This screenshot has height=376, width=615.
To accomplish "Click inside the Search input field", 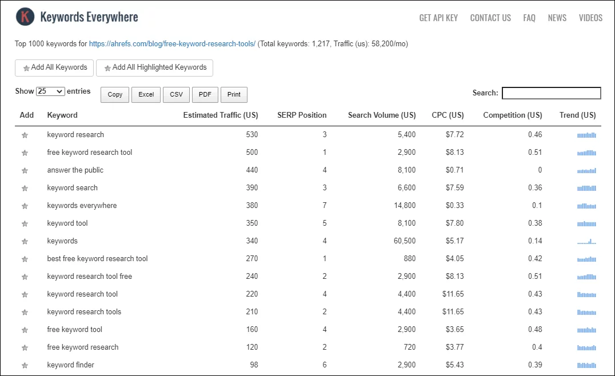I will pyautogui.click(x=551, y=93).
